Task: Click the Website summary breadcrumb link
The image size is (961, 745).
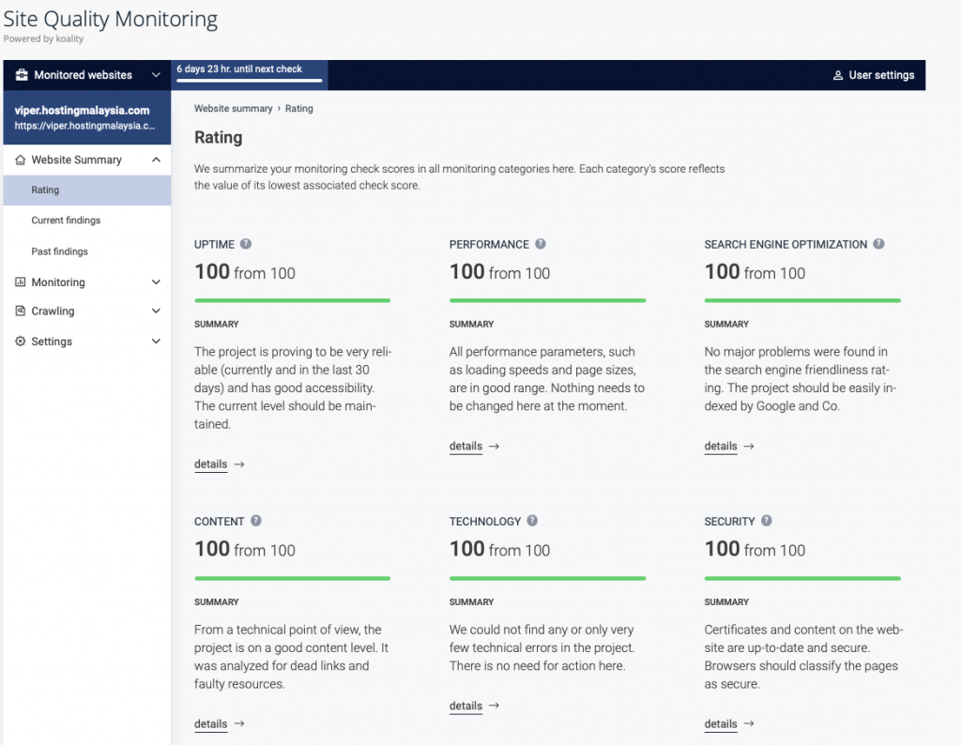Action: pyautogui.click(x=233, y=109)
